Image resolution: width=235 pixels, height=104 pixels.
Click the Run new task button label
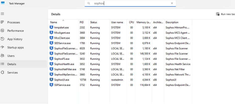coord(228,14)
